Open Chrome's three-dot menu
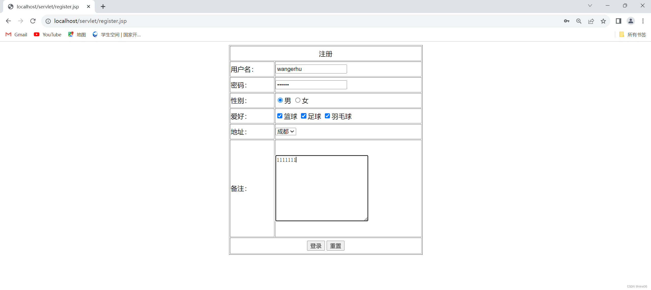 click(643, 21)
